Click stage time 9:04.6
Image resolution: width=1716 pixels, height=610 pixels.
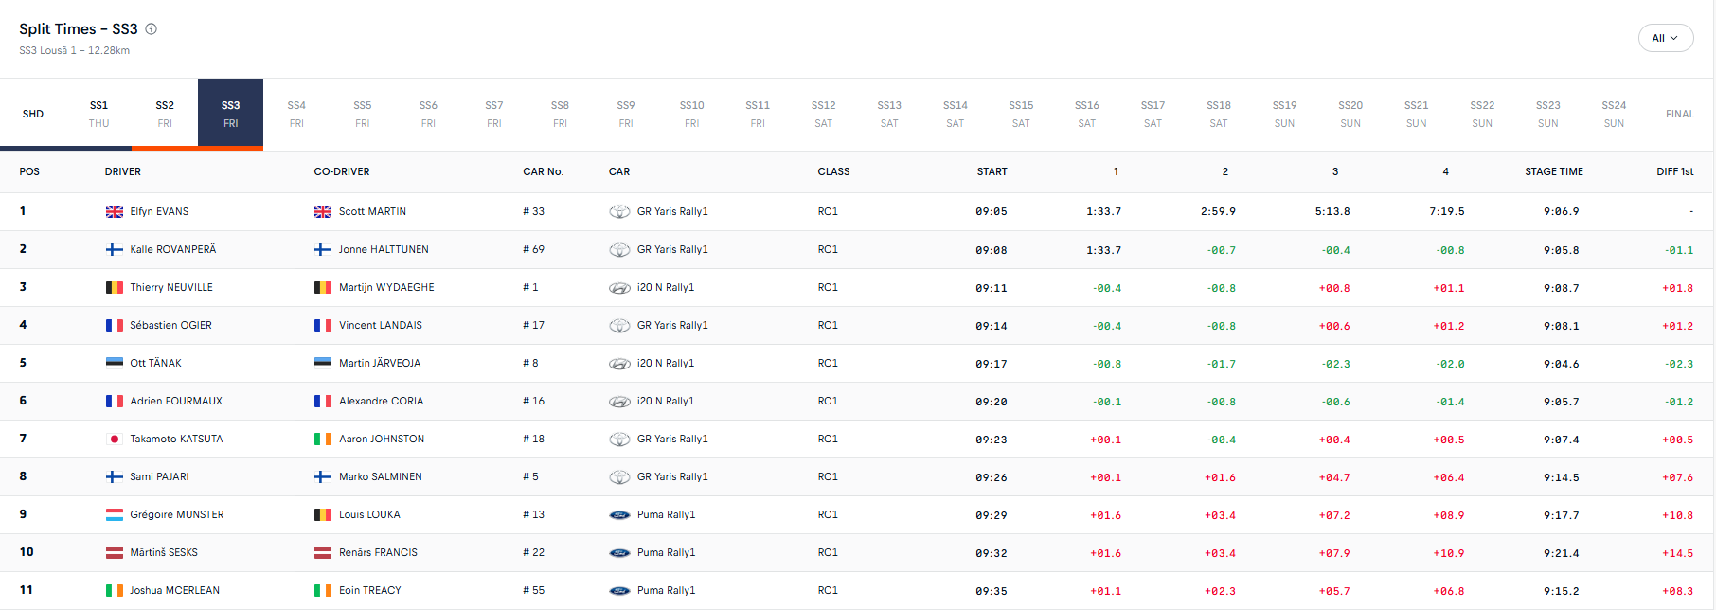(x=1562, y=364)
